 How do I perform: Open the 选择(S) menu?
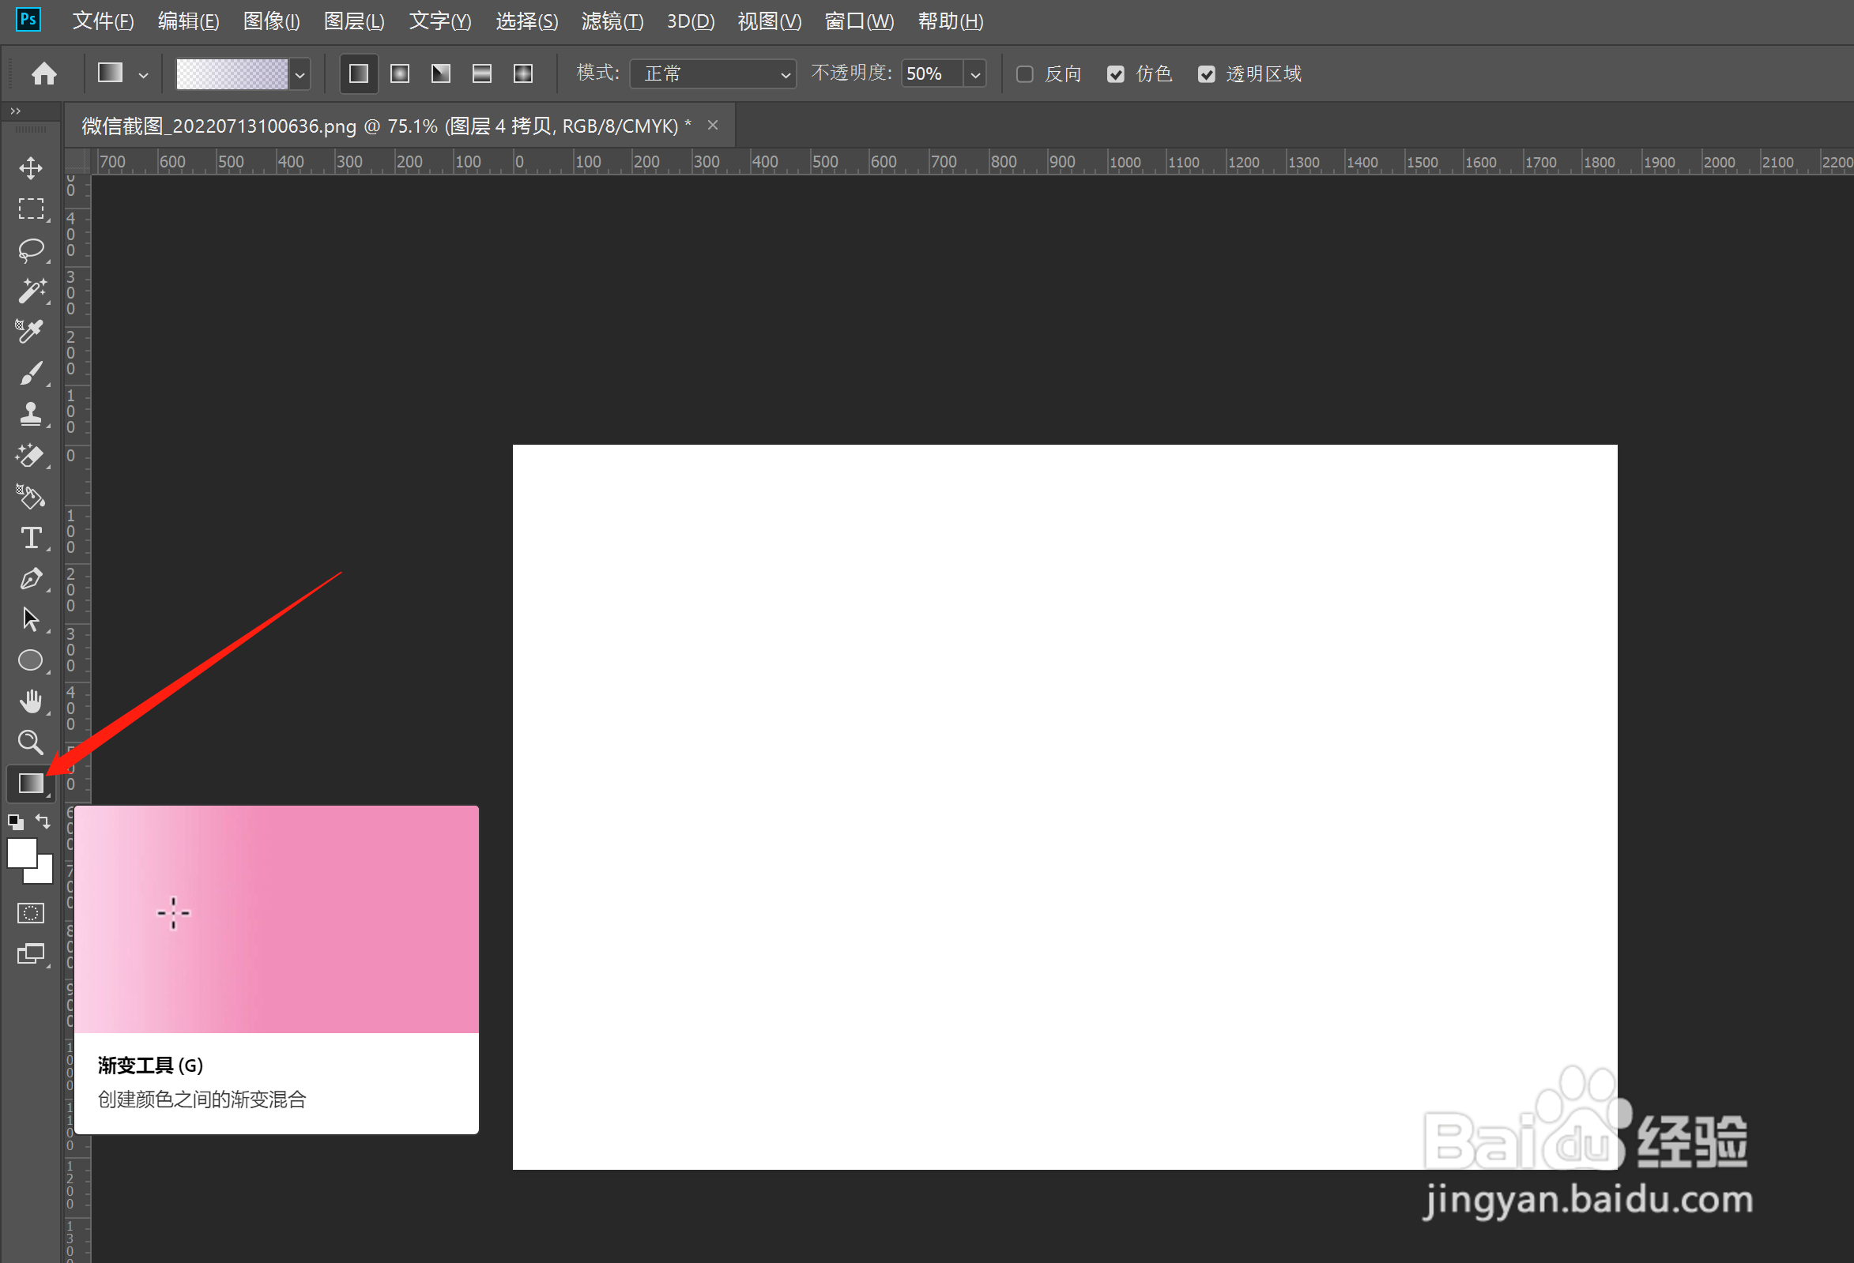526,21
